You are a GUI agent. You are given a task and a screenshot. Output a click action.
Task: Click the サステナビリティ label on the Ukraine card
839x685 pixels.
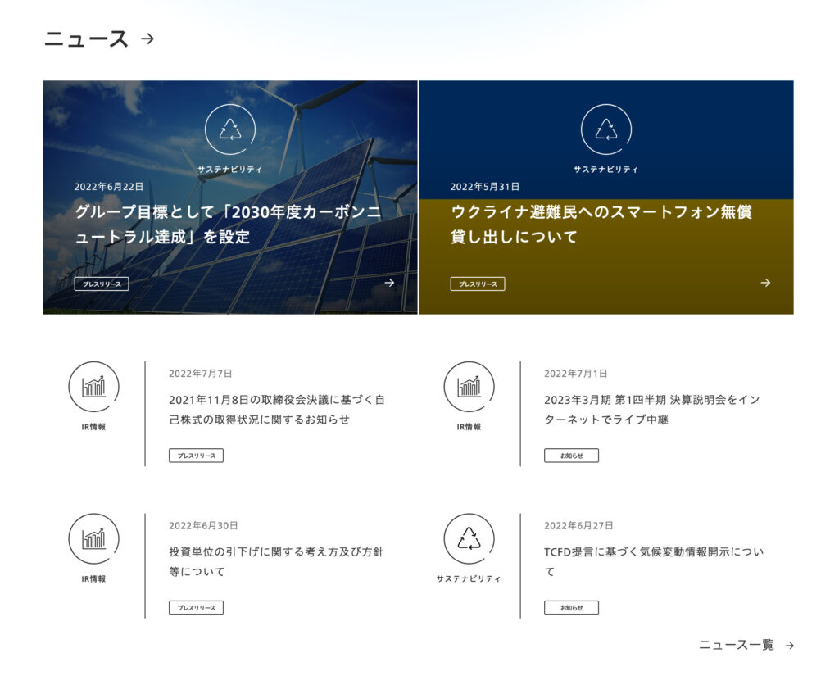(606, 169)
